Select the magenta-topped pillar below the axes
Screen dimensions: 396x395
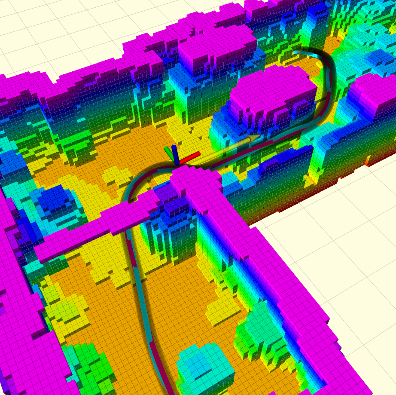point(177,215)
